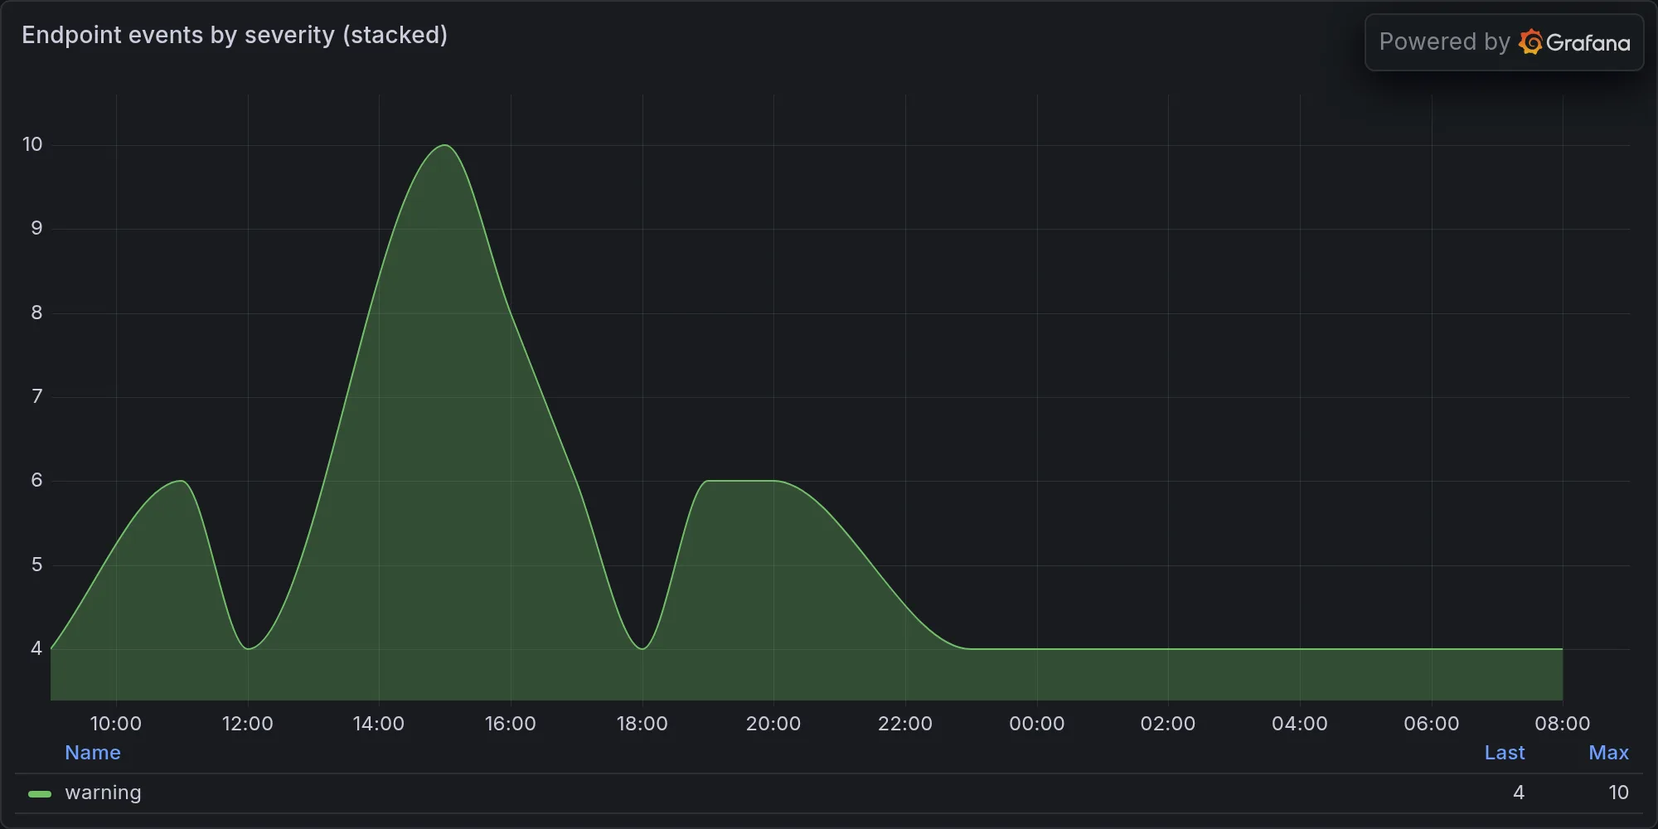
Task: Click the warning Max value 10
Action: point(1618,793)
